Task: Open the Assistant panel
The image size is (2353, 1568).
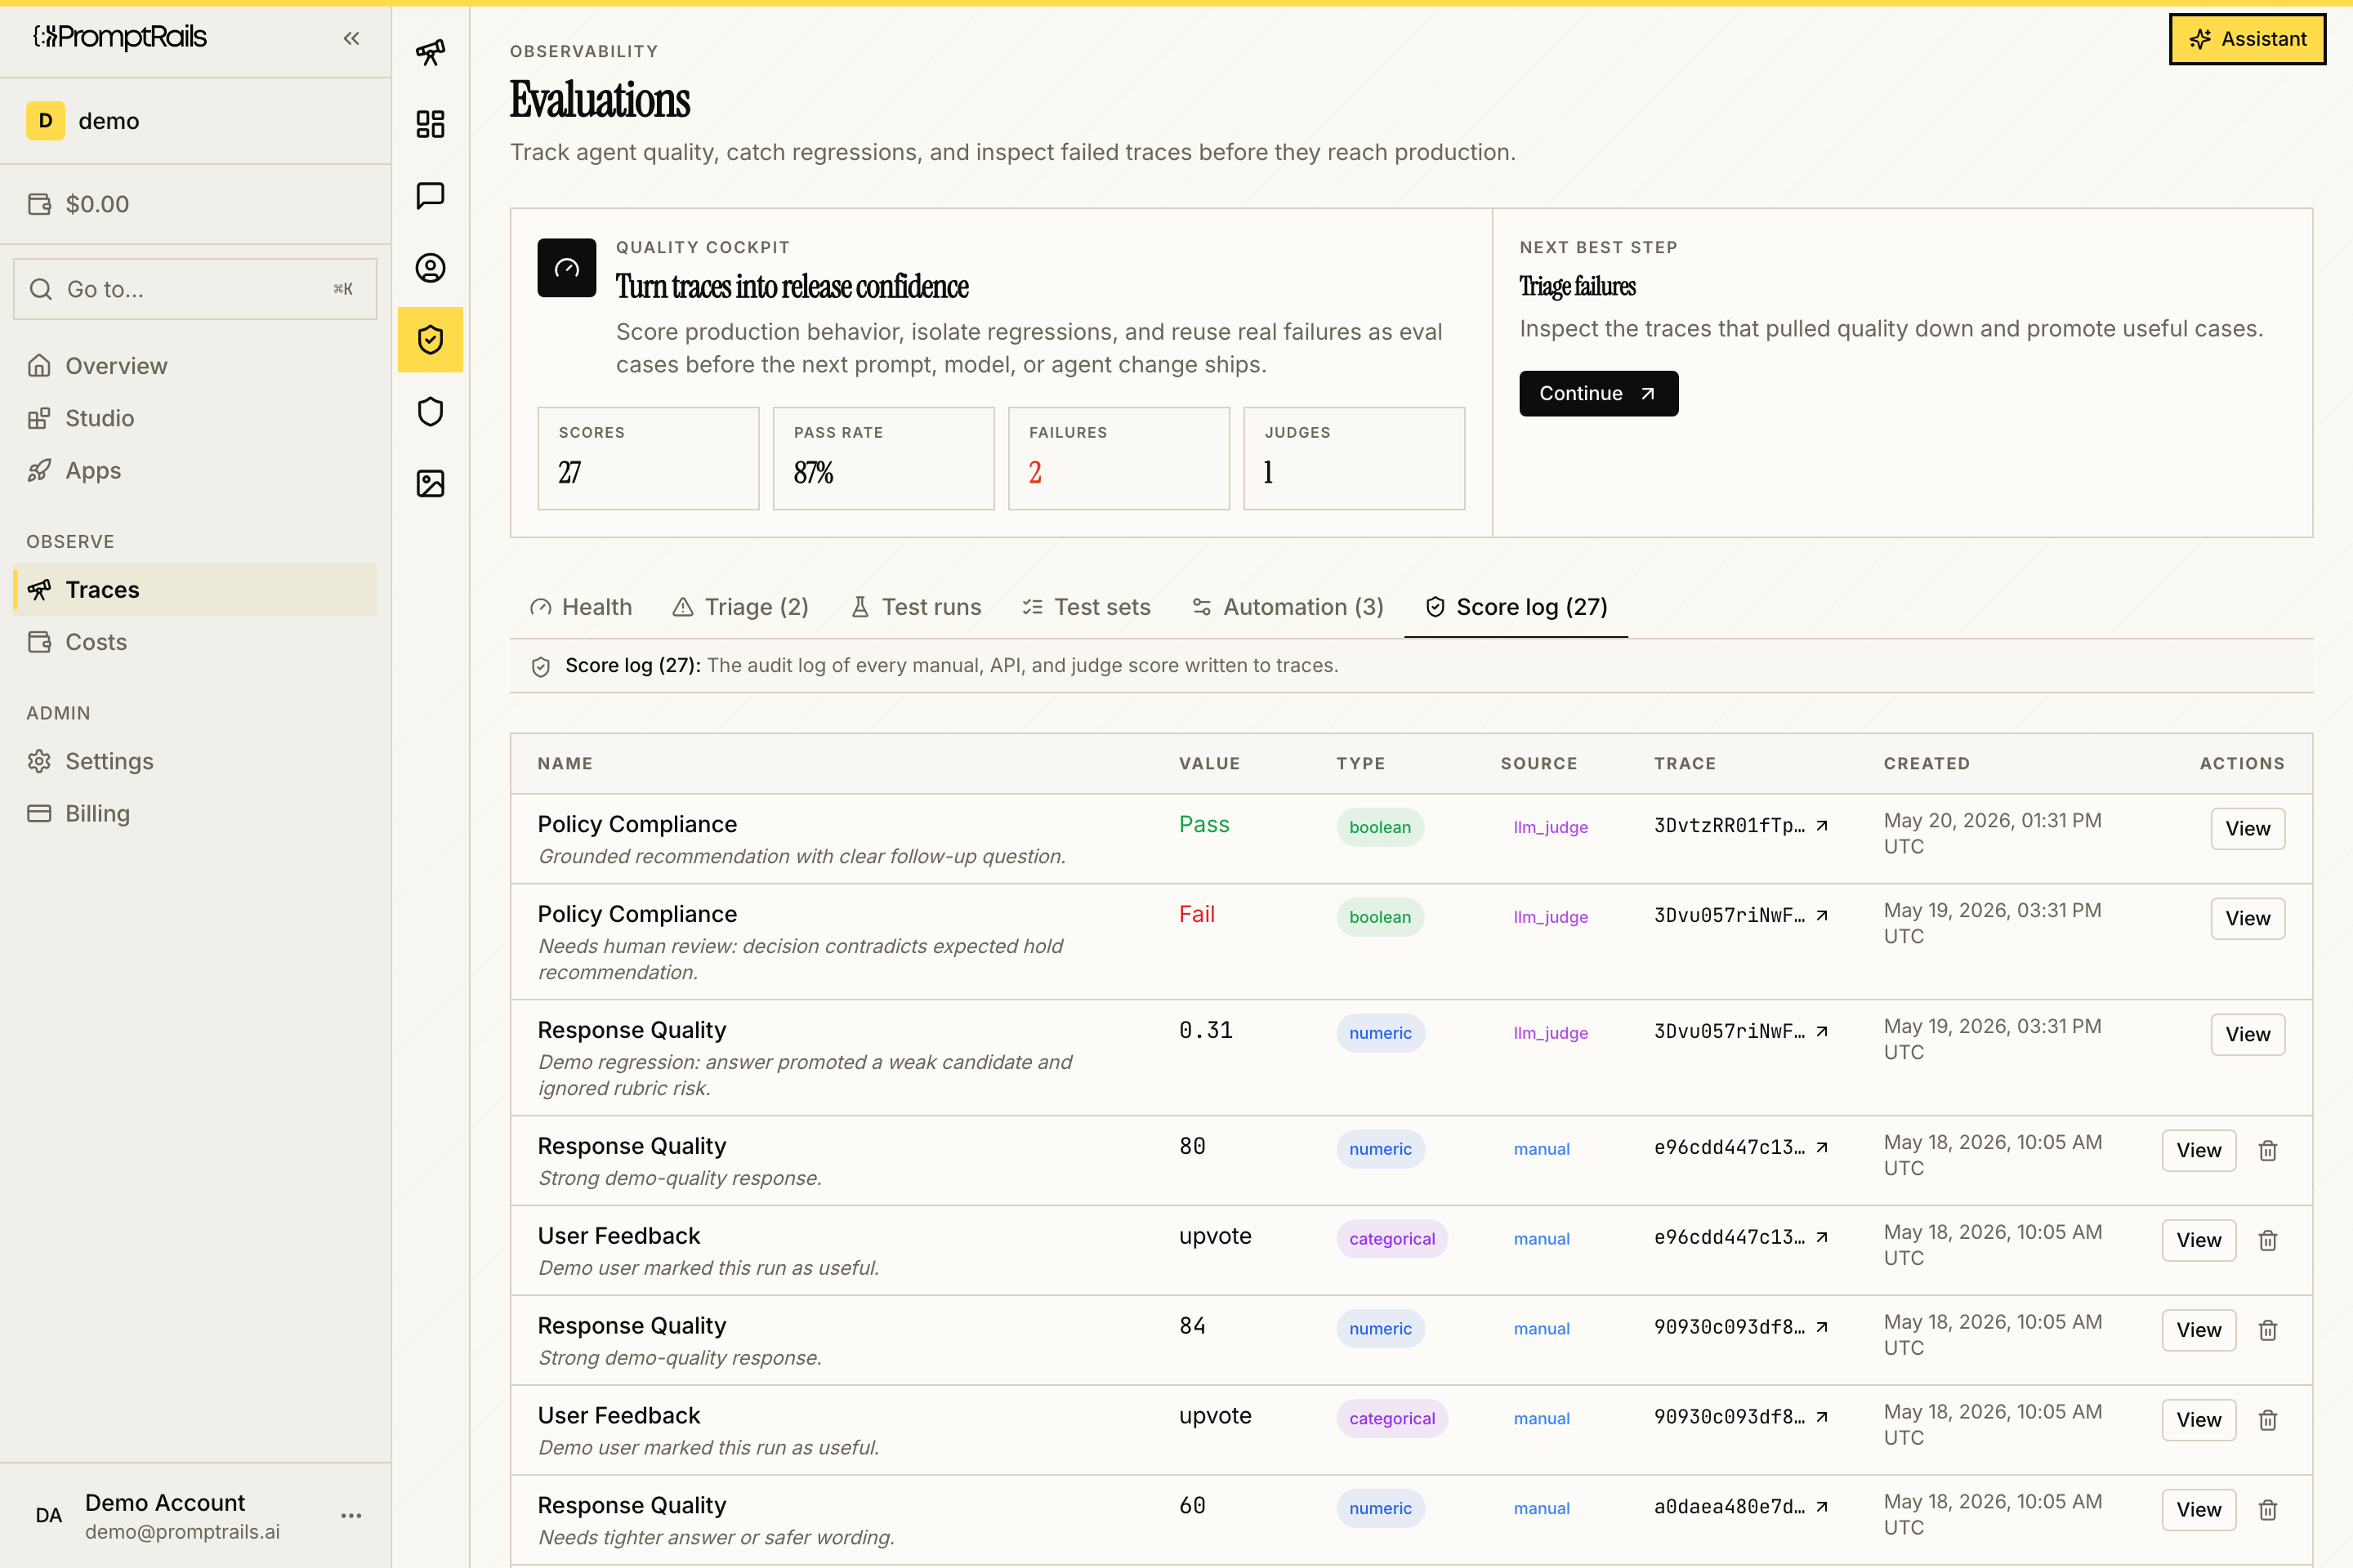Action: click(x=2247, y=39)
